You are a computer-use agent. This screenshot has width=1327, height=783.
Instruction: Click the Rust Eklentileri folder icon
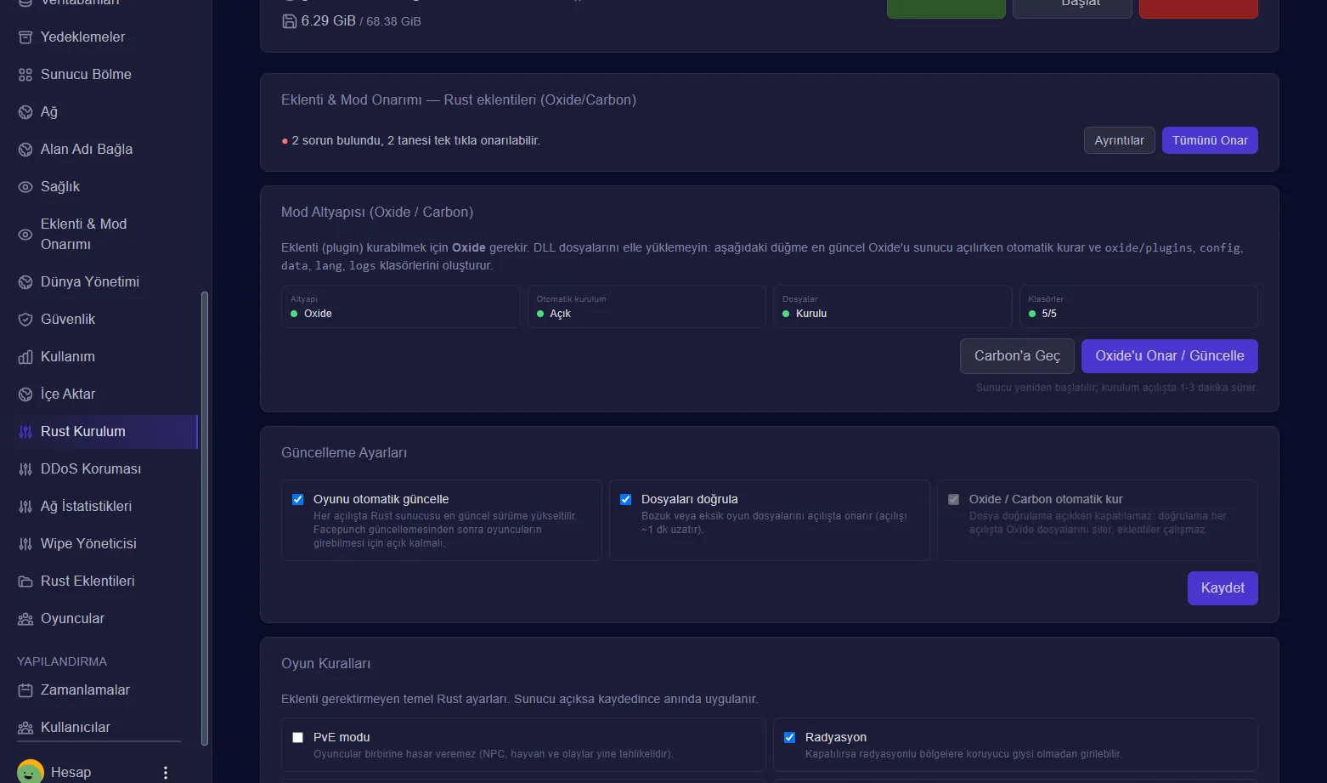point(25,582)
